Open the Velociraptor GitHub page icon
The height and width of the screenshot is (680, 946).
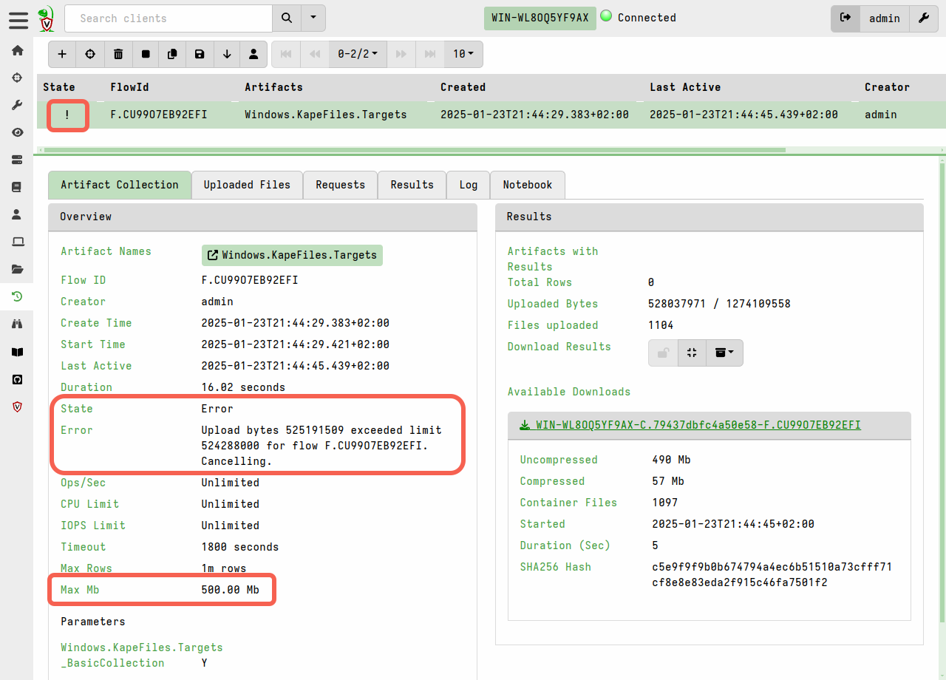pos(16,379)
